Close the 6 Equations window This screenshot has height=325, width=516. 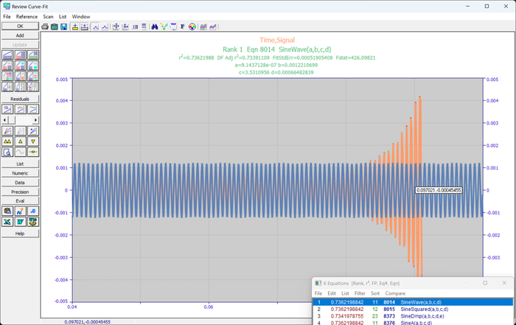[x=504, y=283]
